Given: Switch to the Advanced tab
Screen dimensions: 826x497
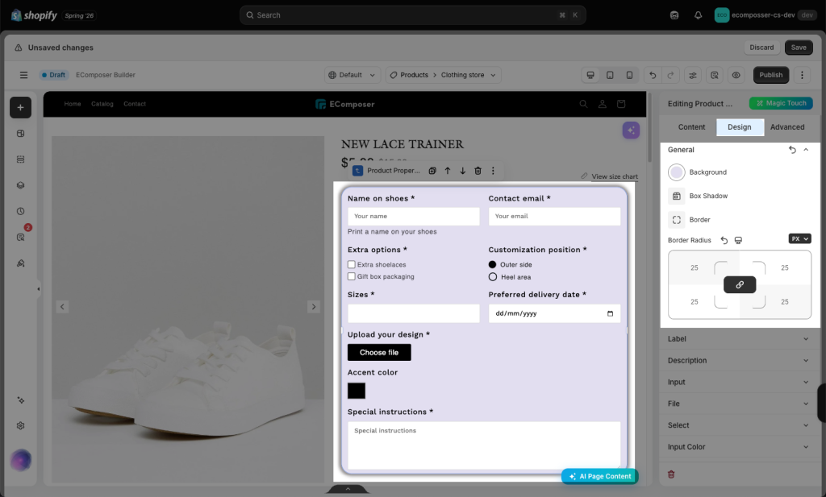Looking at the screenshot, I should (787, 127).
